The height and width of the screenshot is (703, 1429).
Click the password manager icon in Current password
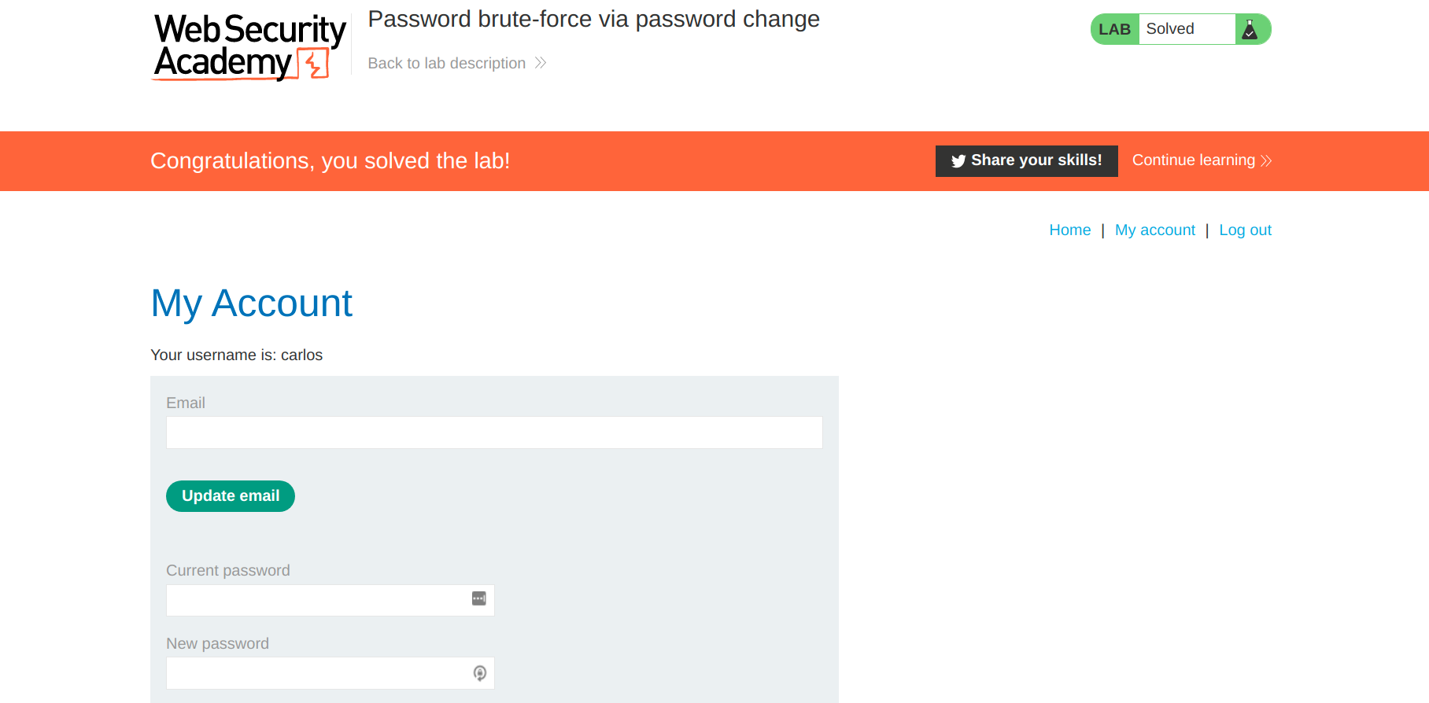pos(478,599)
